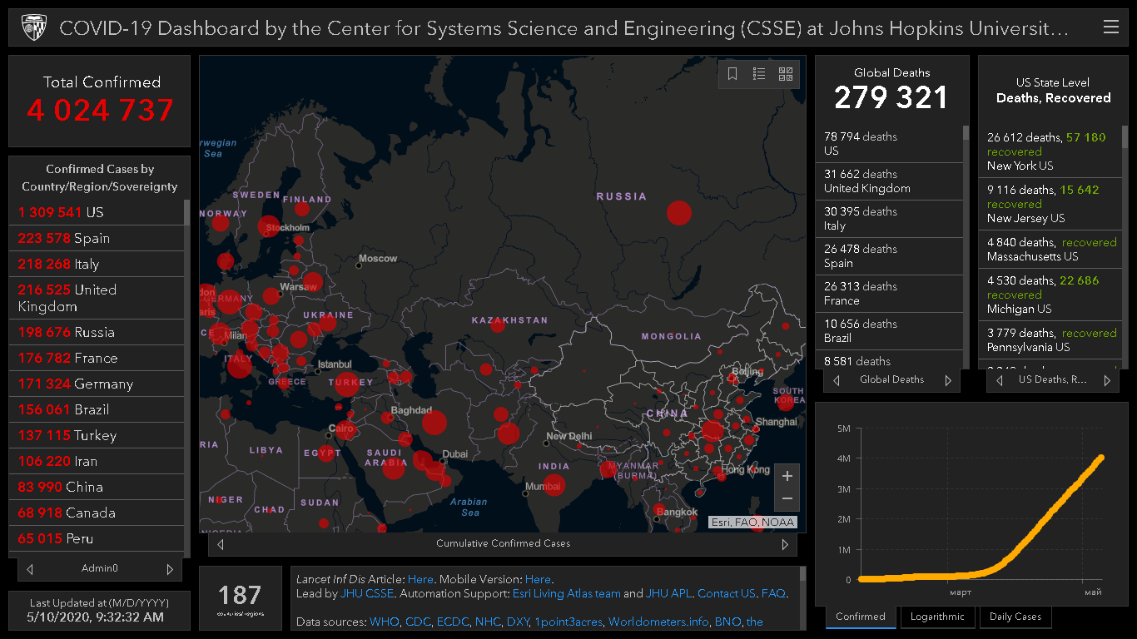1137x639 pixels.
Task: Open the map bookmarks icon
Action: (x=732, y=74)
